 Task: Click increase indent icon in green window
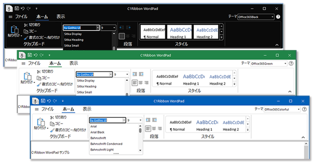coord(141,74)
